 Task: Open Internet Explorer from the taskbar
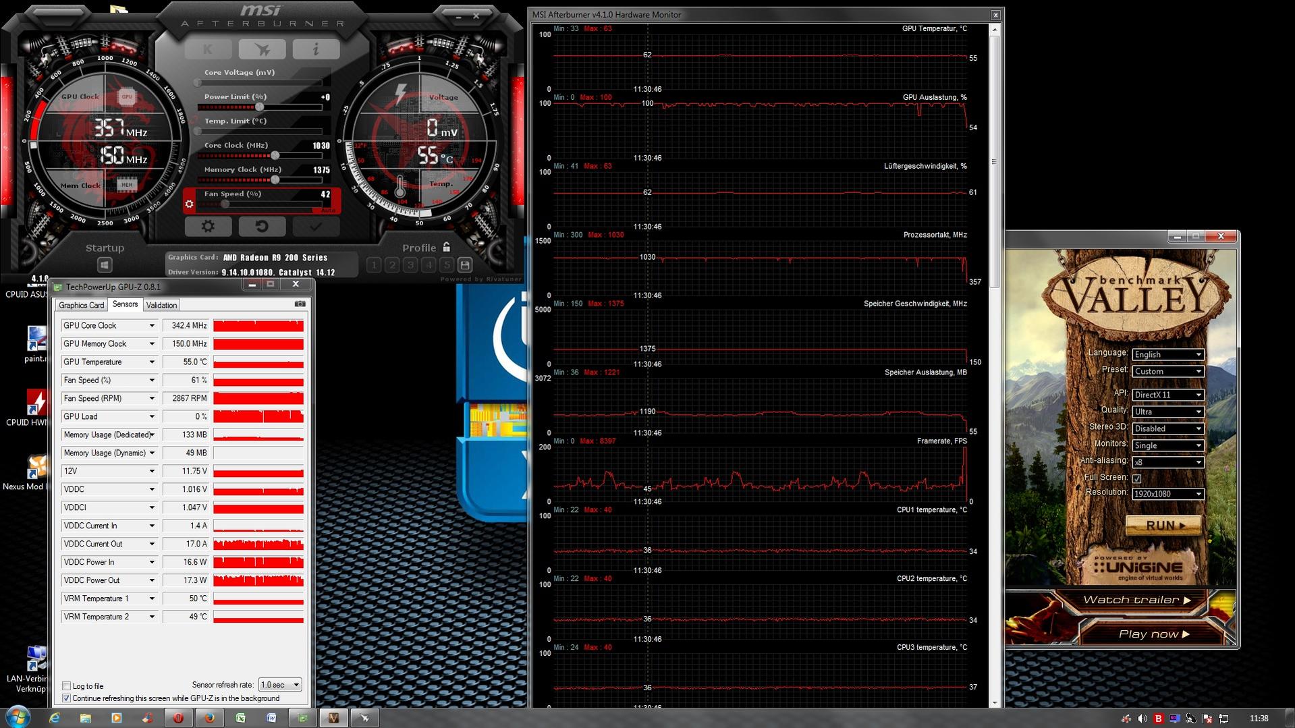click(55, 718)
